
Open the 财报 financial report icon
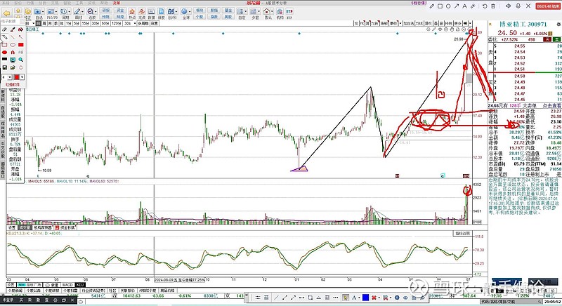[162, 11]
